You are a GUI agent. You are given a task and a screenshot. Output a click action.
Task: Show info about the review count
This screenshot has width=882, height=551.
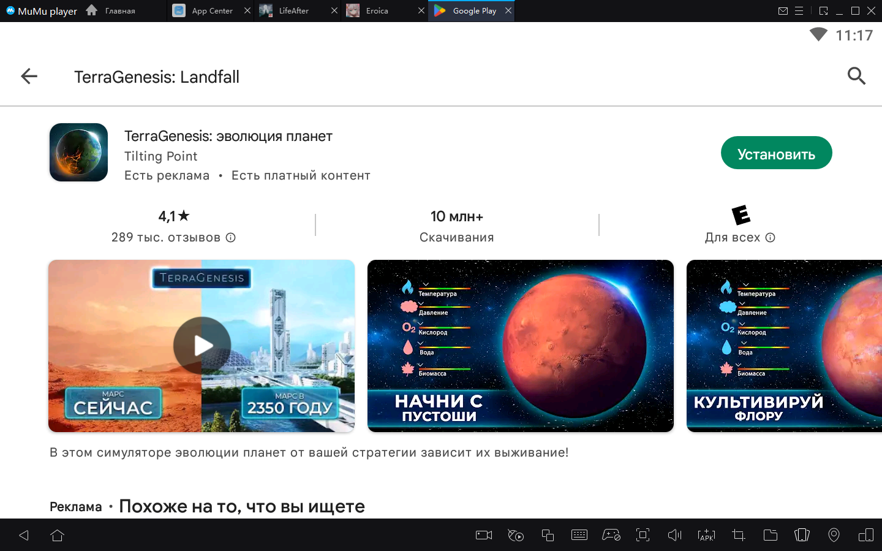[231, 238]
